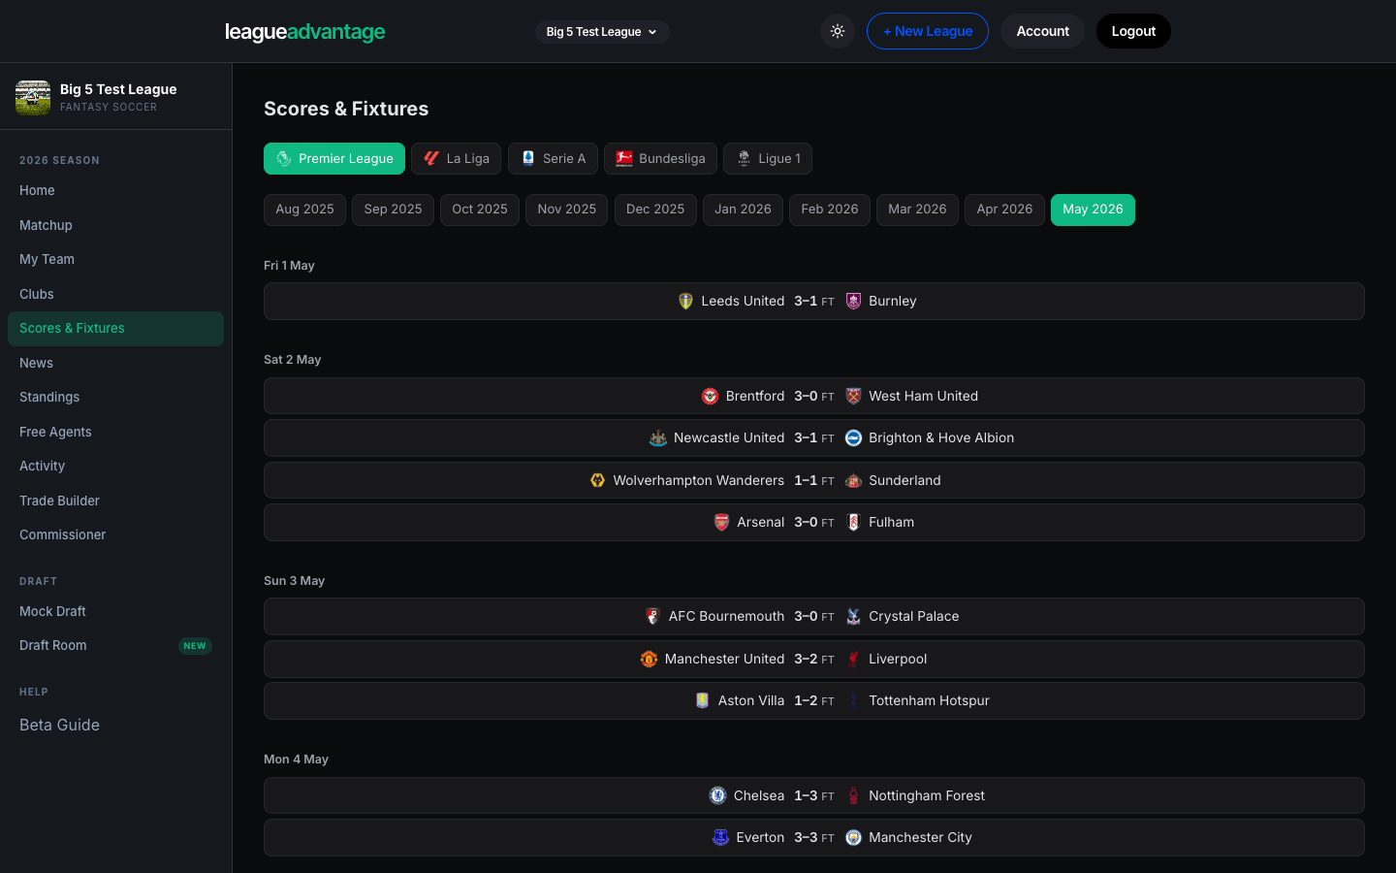The width and height of the screenshot is (1396, 873).
Task: Show fixtures for Feb 2026
Action: point(830,210)
